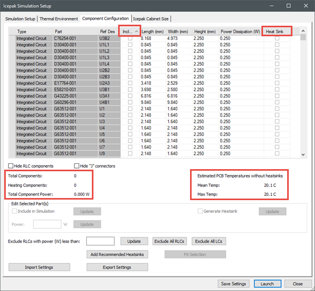Launch the Icepak simulation
Image resolution: width=315 pixels, height=291 pixels.
(x=267, y=284)
